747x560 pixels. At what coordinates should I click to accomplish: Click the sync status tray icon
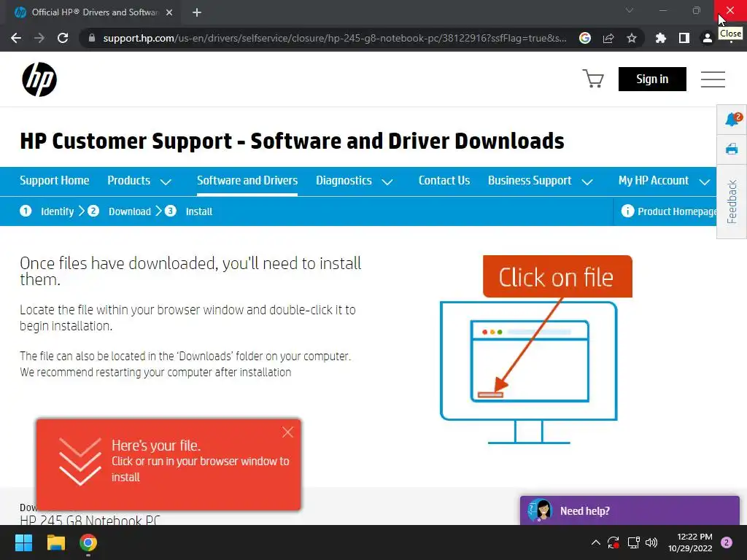(613, 542)
